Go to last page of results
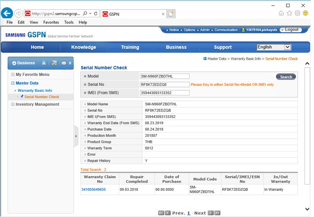Viewport: 314px width, 217px height. 217,213
